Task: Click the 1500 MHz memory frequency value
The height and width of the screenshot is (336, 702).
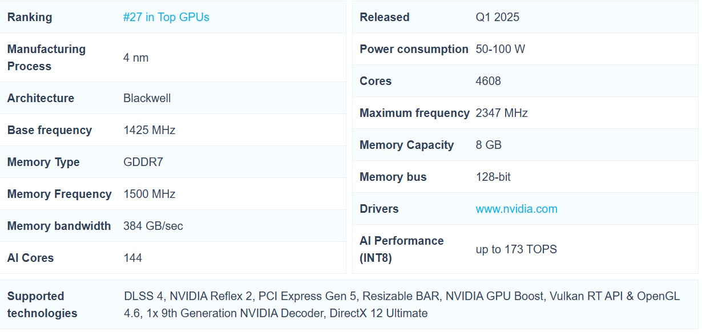Action: coord(149,194)
